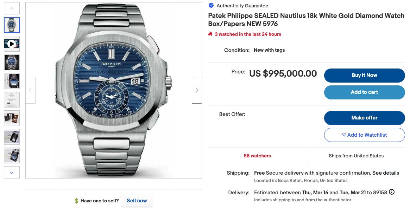Go to next image with right arrow
410x208 pixels.
tap(197, 90)
